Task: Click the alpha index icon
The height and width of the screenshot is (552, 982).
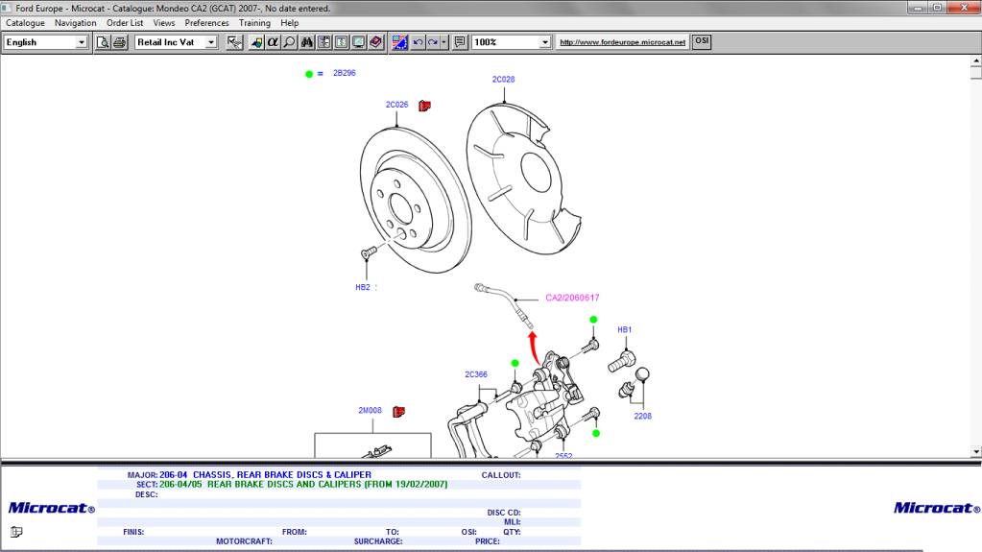Action: (273, 42)
